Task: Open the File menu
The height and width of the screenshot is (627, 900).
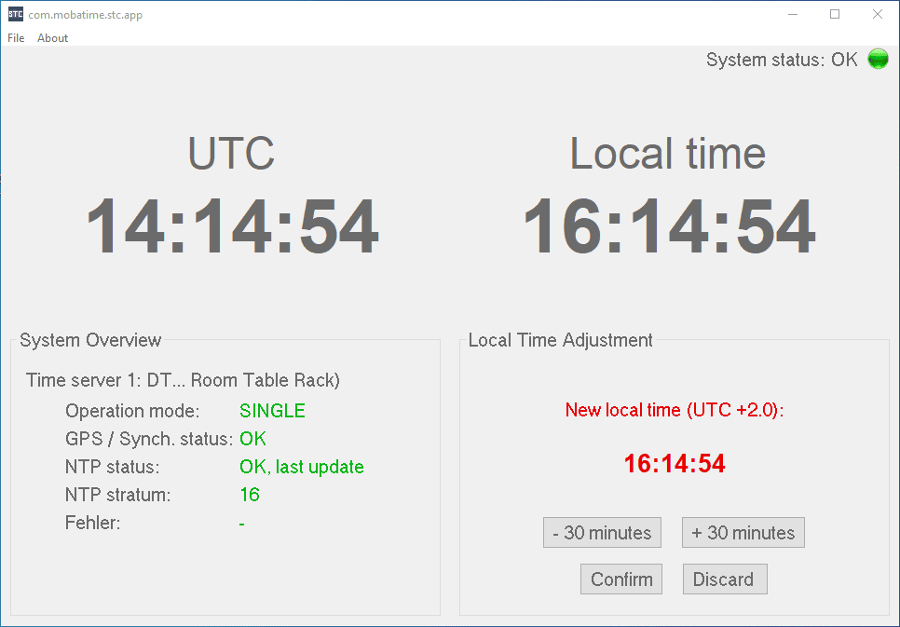Action: point(16,38)
